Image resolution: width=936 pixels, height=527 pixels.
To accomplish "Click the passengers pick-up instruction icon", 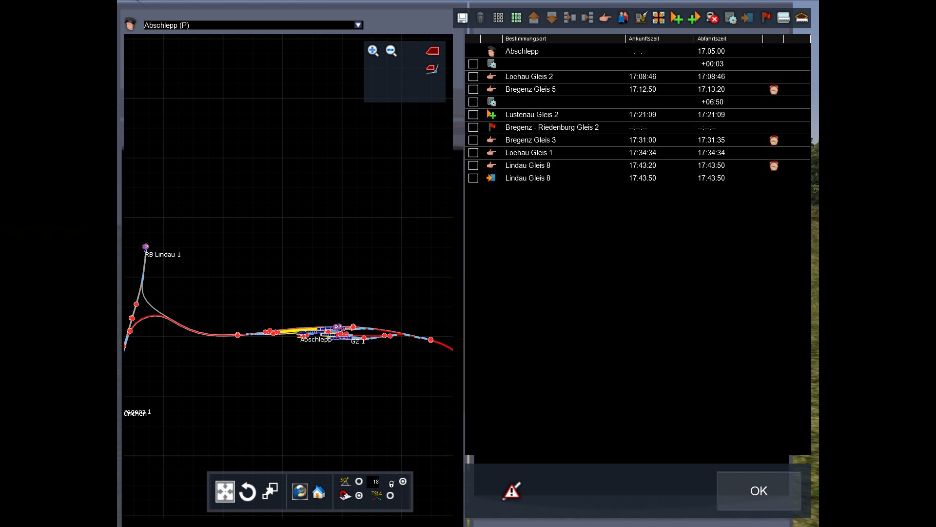I will point(623,18).
